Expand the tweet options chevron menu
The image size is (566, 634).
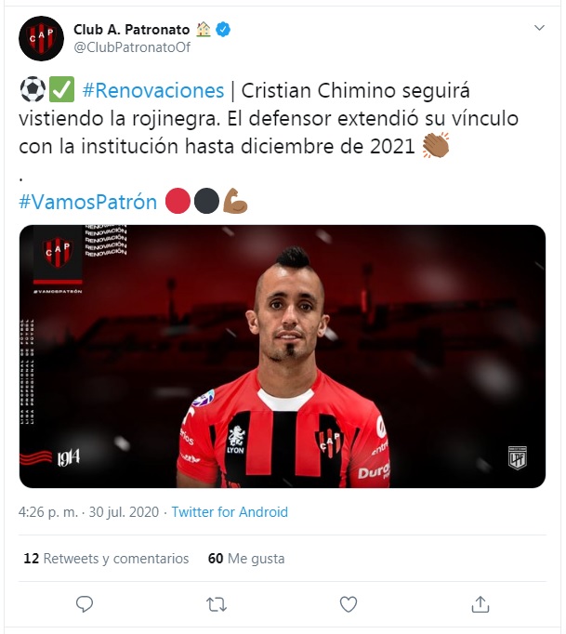(x=539, y=28)
